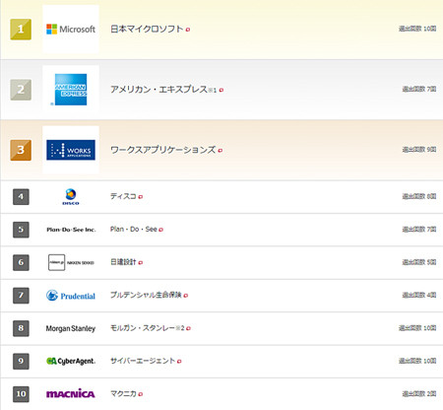Click the DISCO logo icon

click(x=71, y=197)
